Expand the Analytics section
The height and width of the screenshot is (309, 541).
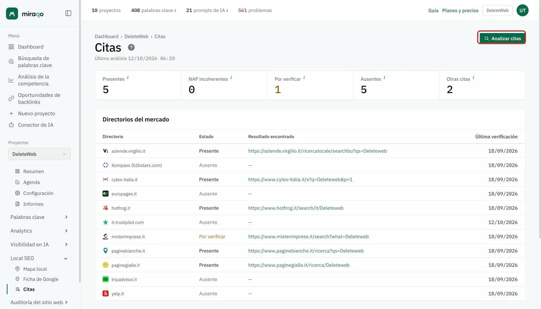pyautogui.click(x=39, y=231)
